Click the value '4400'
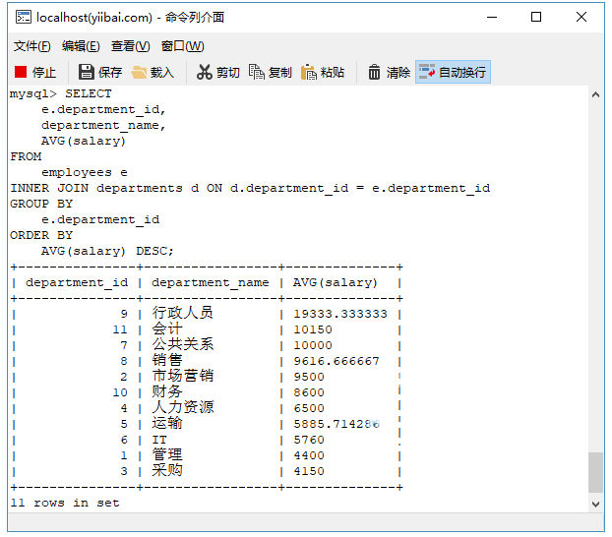The width and height of the screenshot is (612, 537). (309, 455)
